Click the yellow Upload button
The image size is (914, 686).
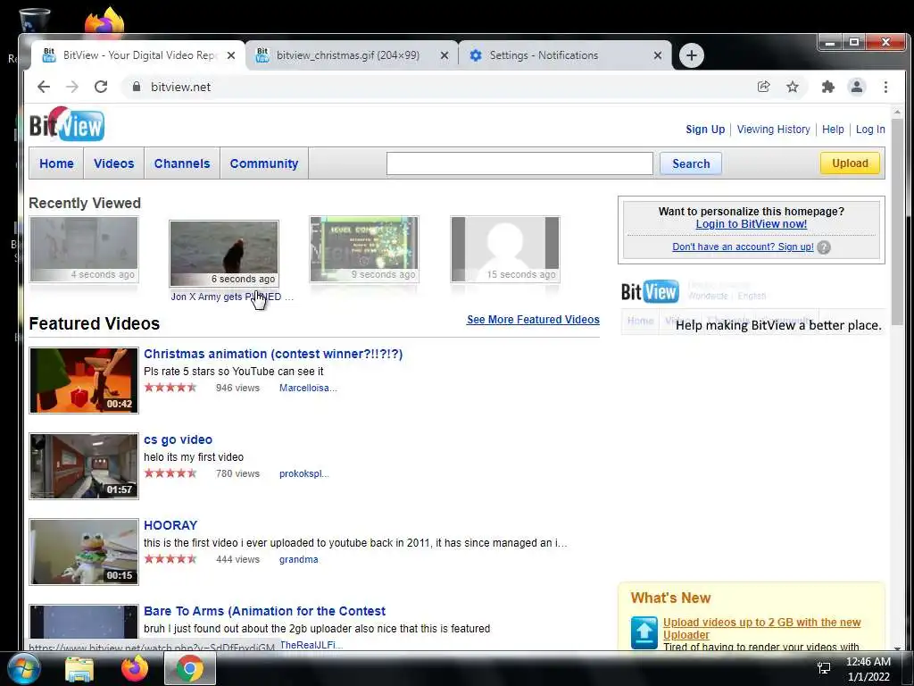pyautogui.click(x=850, y=163)
